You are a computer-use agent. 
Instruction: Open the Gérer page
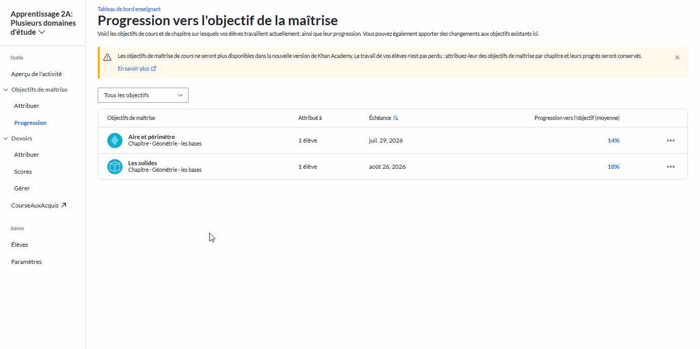coord(22,188)
